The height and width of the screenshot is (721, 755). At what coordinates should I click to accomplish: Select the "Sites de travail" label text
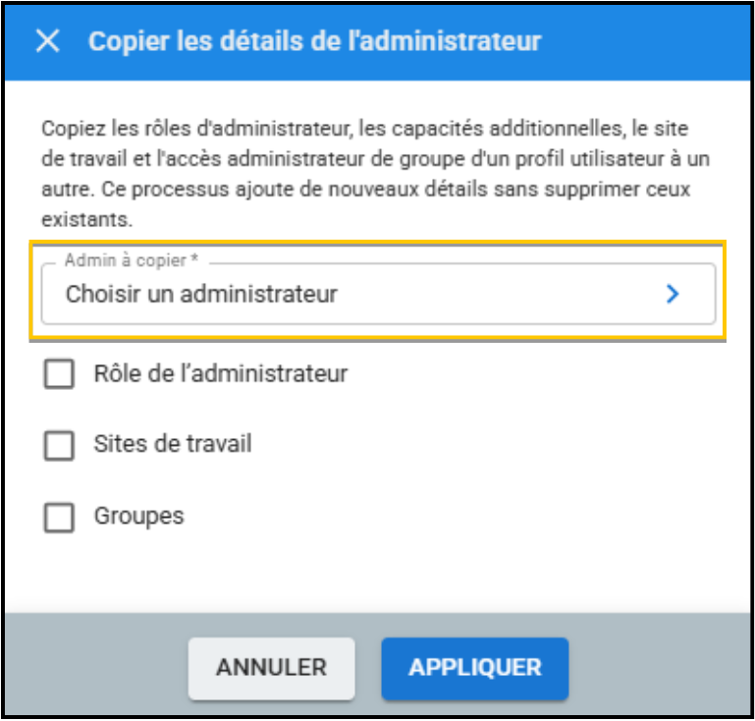pos(173,444)
